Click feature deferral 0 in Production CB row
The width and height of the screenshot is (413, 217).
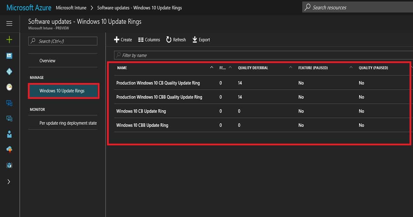(221, 83)
